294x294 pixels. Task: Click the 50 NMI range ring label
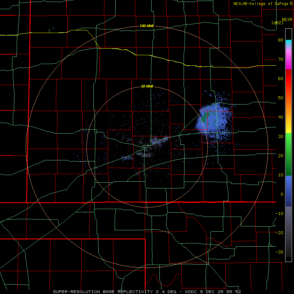[147, 87]
